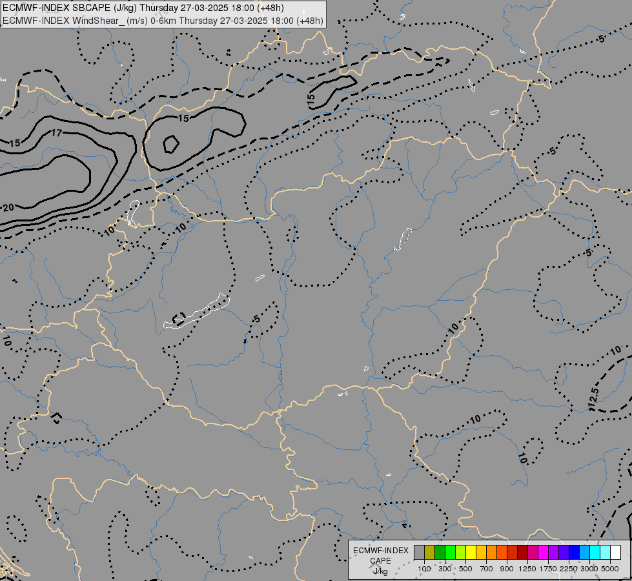Choose the pure blue legend swatch

(x=575, y=553)
